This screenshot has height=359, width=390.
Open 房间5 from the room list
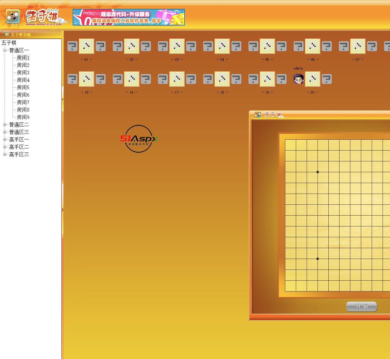[23, 87]
